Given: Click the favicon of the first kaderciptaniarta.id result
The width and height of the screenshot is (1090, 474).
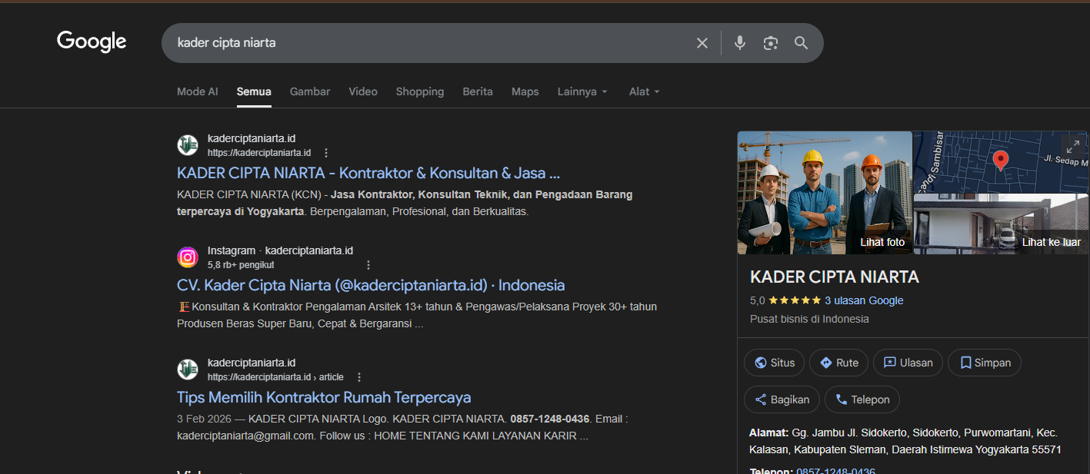Looking at the screenshot, I should pos(188,145).
